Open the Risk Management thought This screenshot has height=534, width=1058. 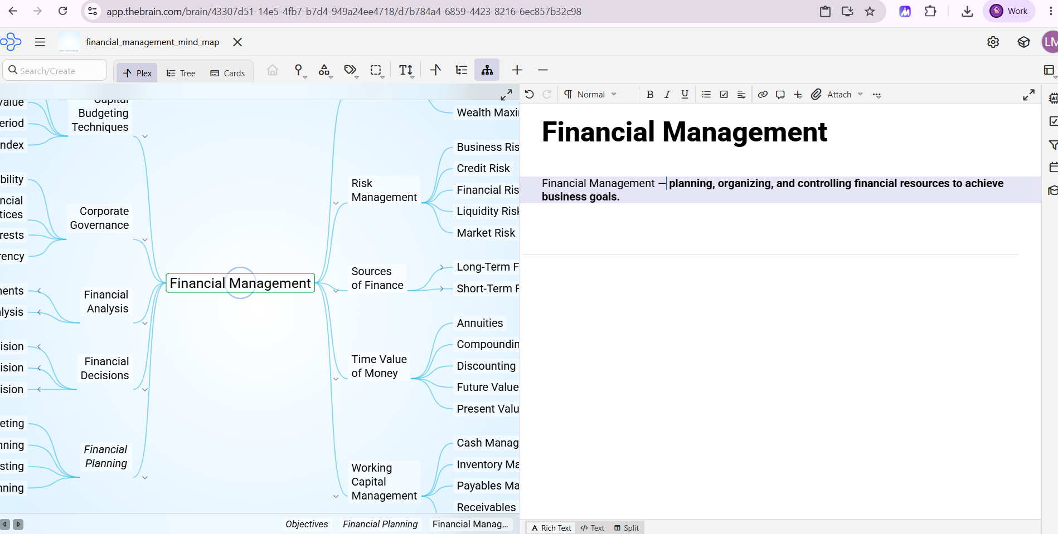pyautogui.click(x=384, y=190)
